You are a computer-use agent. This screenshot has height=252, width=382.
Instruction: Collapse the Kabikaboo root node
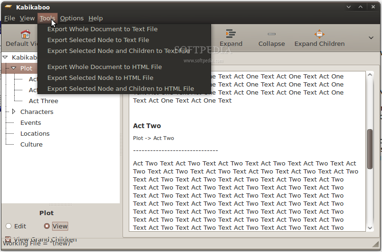[5, 57]
